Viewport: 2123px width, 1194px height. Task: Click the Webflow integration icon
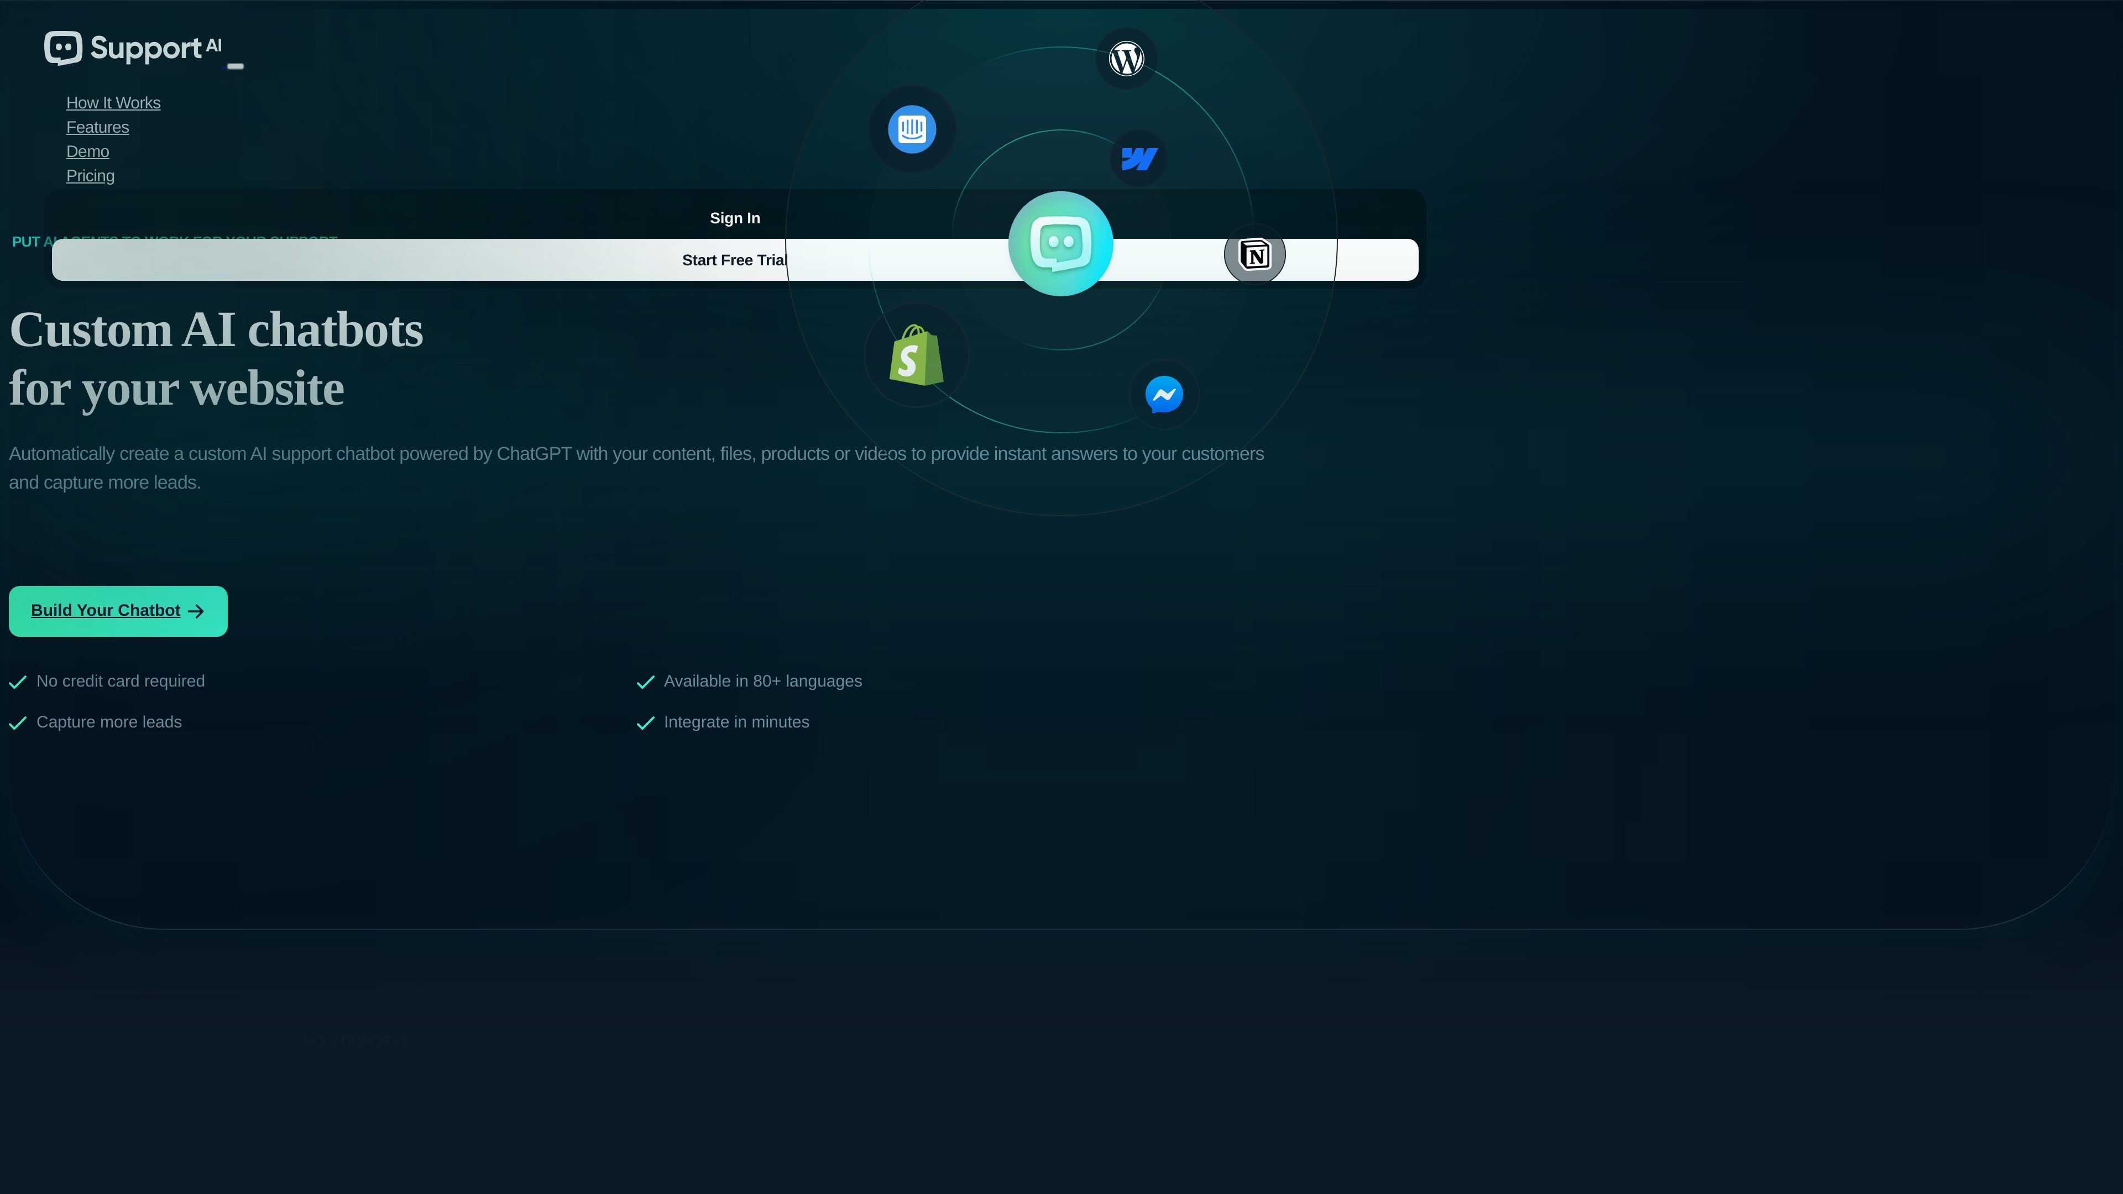point(1139,158)
